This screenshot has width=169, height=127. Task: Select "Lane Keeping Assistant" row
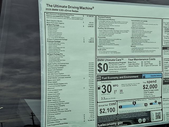click(x=55, y=68)
